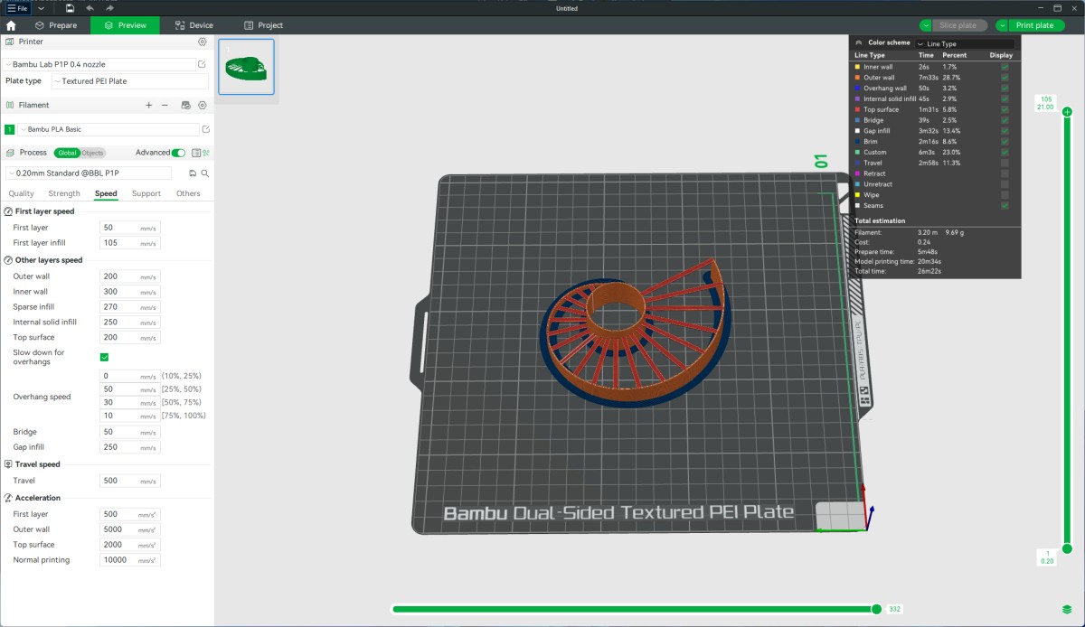The image size is (1085, 627).
Task: Uncheck Slow down for overhangs
Action: [104, 357]
